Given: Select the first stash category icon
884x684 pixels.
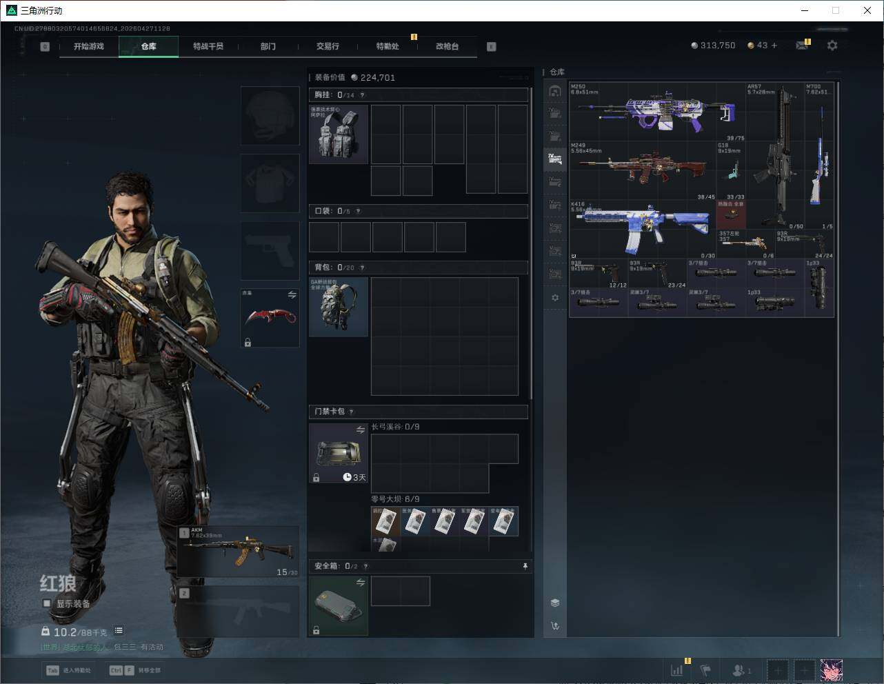Looking at the screenshot, I should tap(555, 92).
